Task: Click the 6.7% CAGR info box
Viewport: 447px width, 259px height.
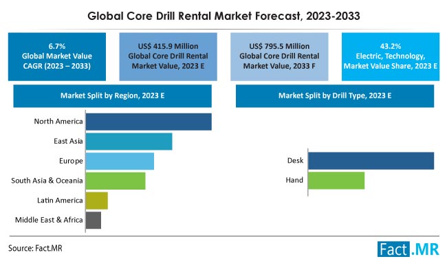Action: click(57, 56)
